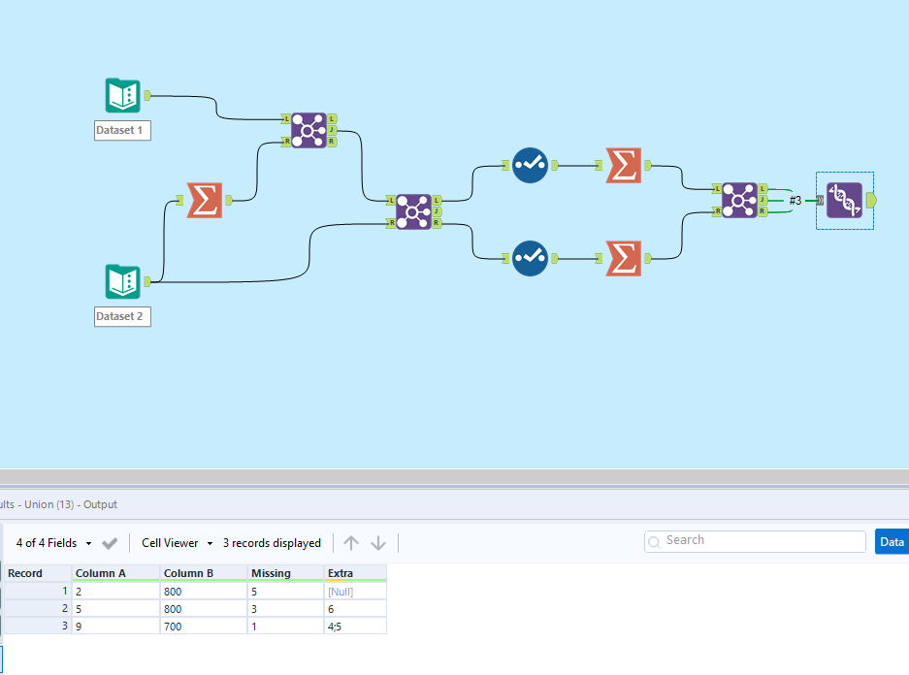Click the Column B header
909x675 pixels.
(x=204, y=573)
